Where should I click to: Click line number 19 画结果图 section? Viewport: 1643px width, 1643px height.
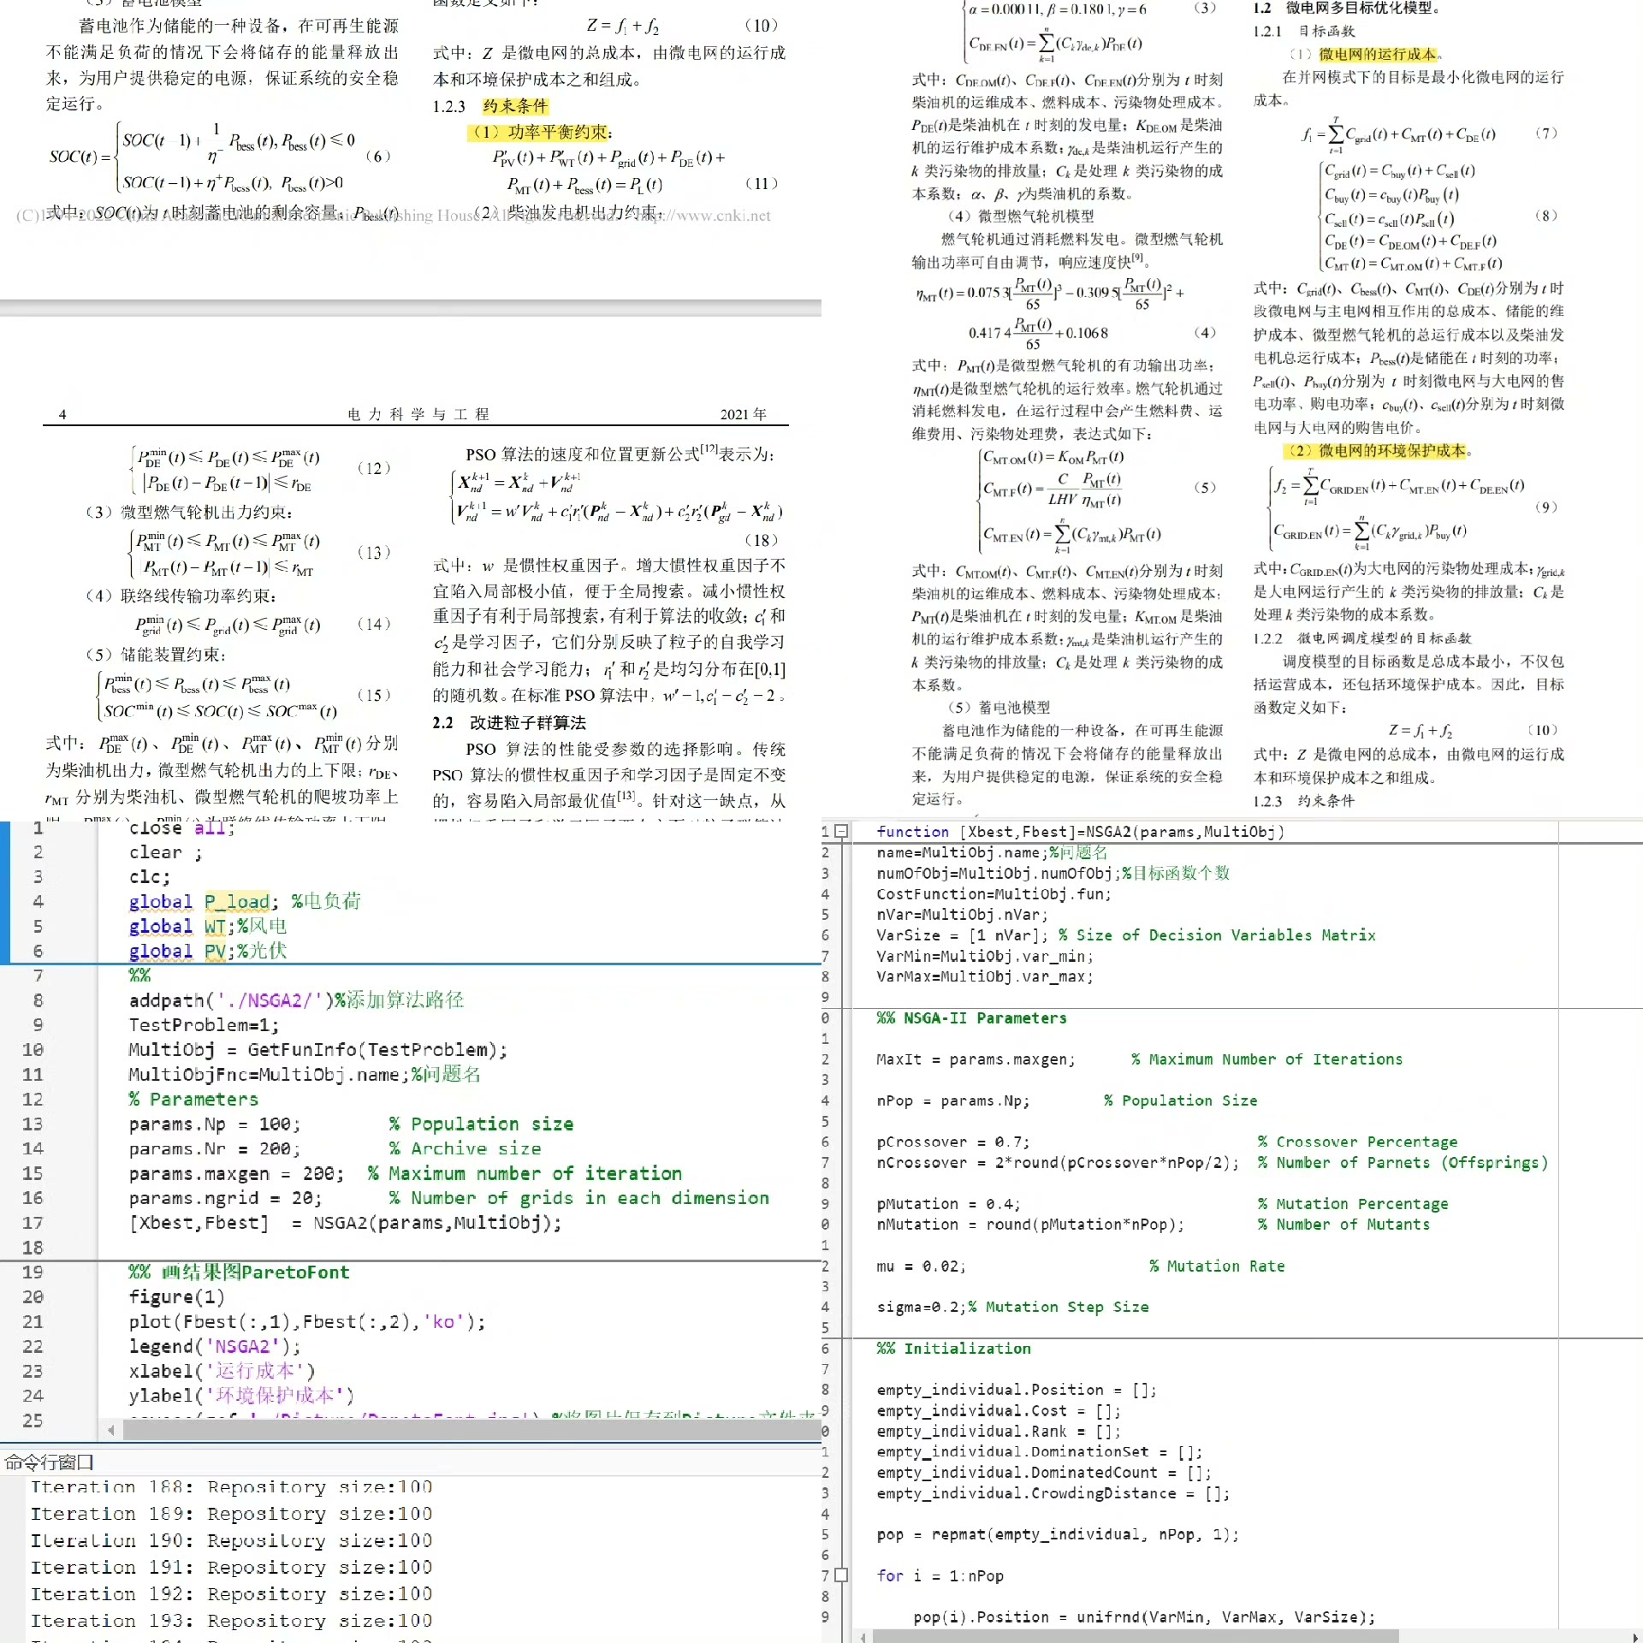[x=33, y=1272]
